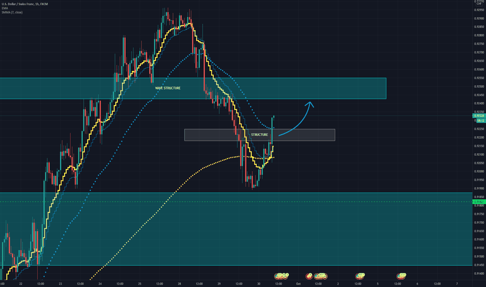Click the 0.91500 price axis label
The height and width of the screenshot is (287, 486).
(479, 257)
